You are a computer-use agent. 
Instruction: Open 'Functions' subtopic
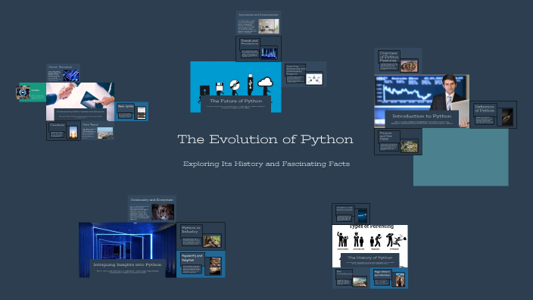(64, 130)
